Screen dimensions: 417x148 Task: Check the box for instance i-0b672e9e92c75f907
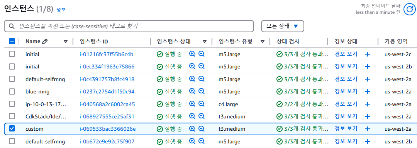12,141
